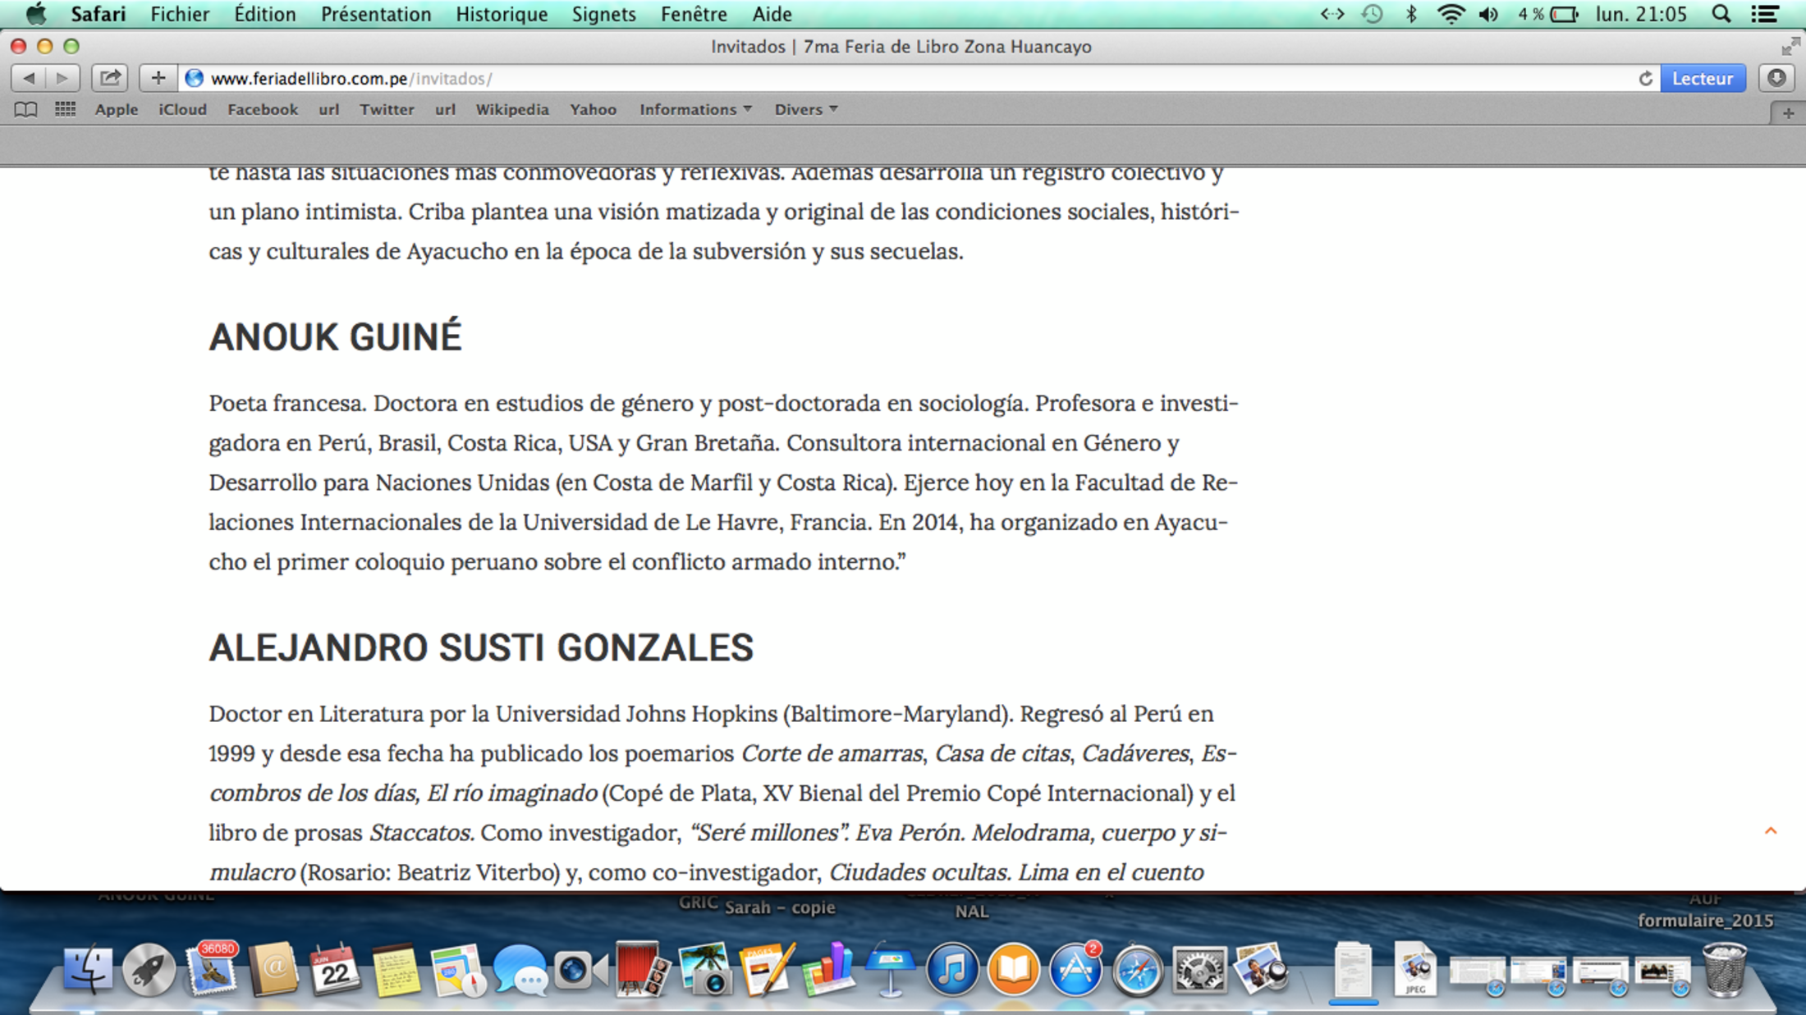This screenshot has height=1015, width=1806.
Task: Open the Signets menu
Action: (x=603, y=14)
